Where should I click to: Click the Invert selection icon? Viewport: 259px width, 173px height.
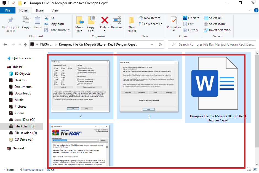click(x=206, y=30)
